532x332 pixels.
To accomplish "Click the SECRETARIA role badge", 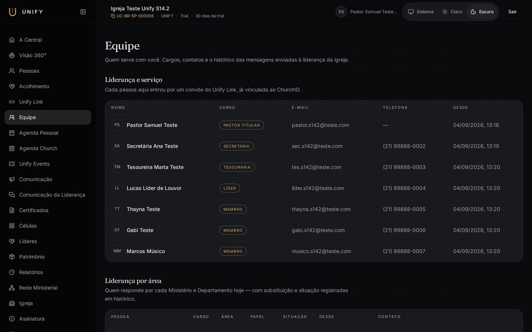I will click(236, 146).
